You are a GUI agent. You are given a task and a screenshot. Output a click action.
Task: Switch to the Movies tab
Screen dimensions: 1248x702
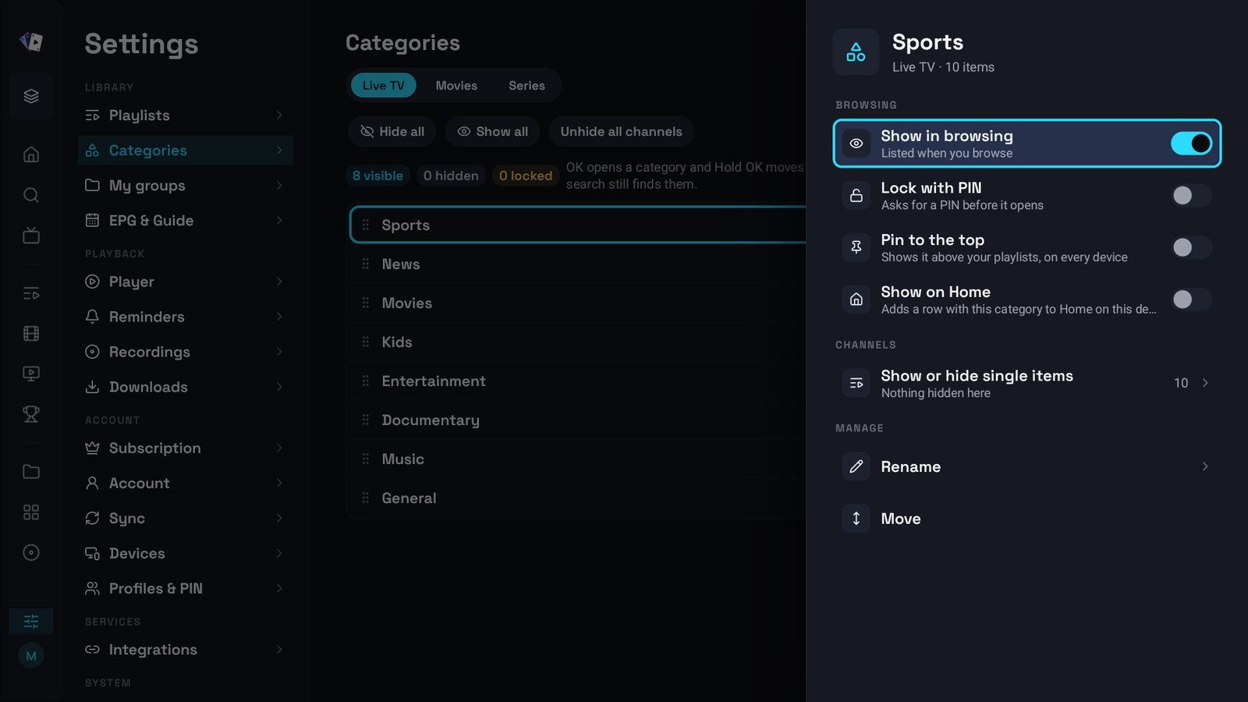(x=456, y=86)
